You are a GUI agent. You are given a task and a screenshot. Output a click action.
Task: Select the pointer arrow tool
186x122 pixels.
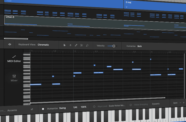point(65,45)
